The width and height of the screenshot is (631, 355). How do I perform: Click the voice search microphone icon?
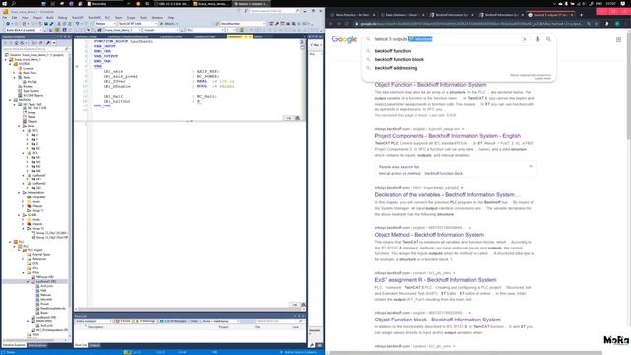pyautogui.click(x=537, y=39)
